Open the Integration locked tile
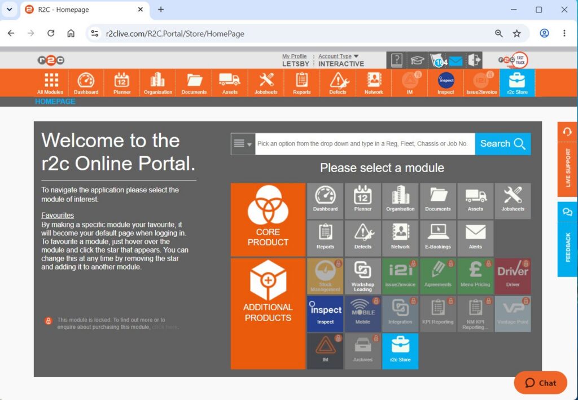Screen dimensions: 578x400 click(400, 314)
